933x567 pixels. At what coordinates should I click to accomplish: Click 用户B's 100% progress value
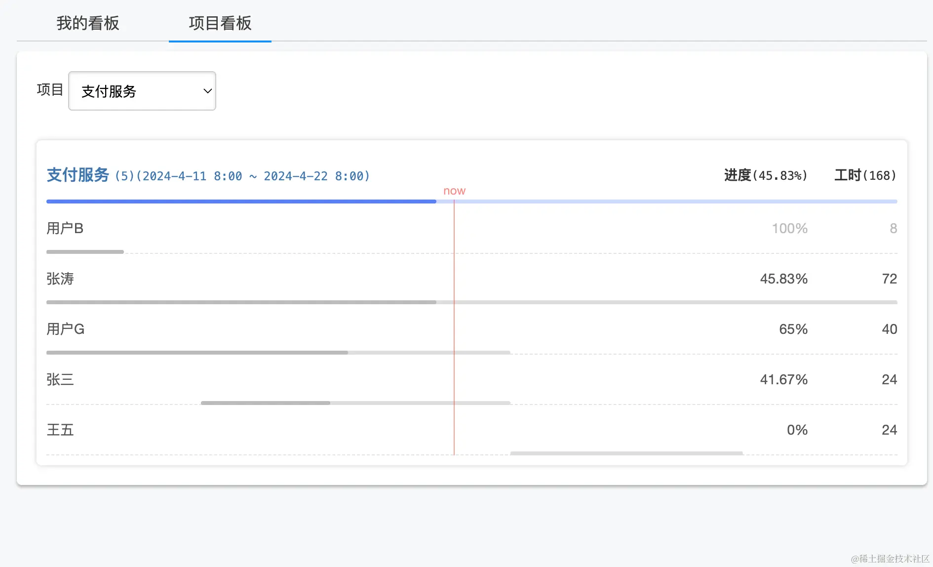point(790,229)
